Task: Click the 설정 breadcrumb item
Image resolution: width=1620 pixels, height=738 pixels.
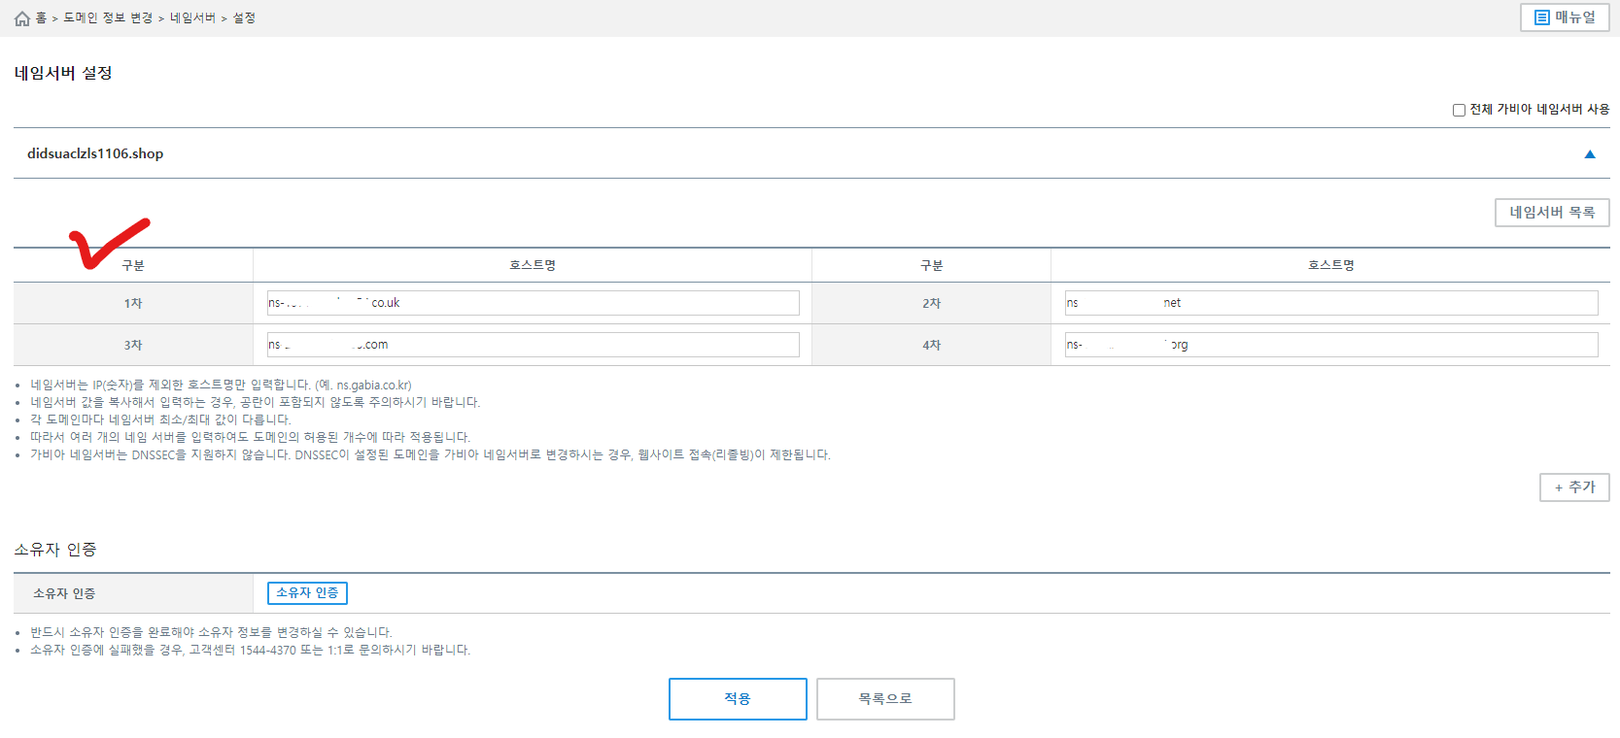Action: point(244,18)
